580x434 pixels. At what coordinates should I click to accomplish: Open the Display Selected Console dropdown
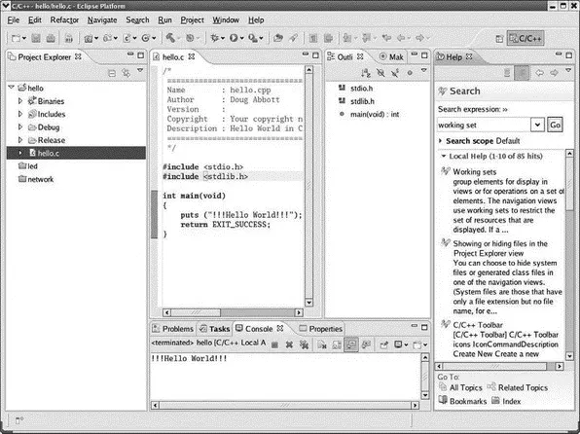coord(406,344)
